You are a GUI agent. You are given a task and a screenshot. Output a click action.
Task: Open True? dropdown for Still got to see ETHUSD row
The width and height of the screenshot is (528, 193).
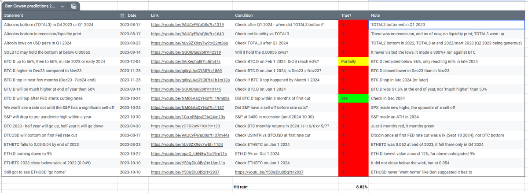click(353, 172)
